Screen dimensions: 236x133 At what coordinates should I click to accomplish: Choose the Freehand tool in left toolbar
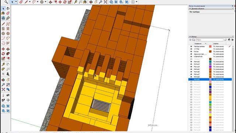click(x=8, y=24)
